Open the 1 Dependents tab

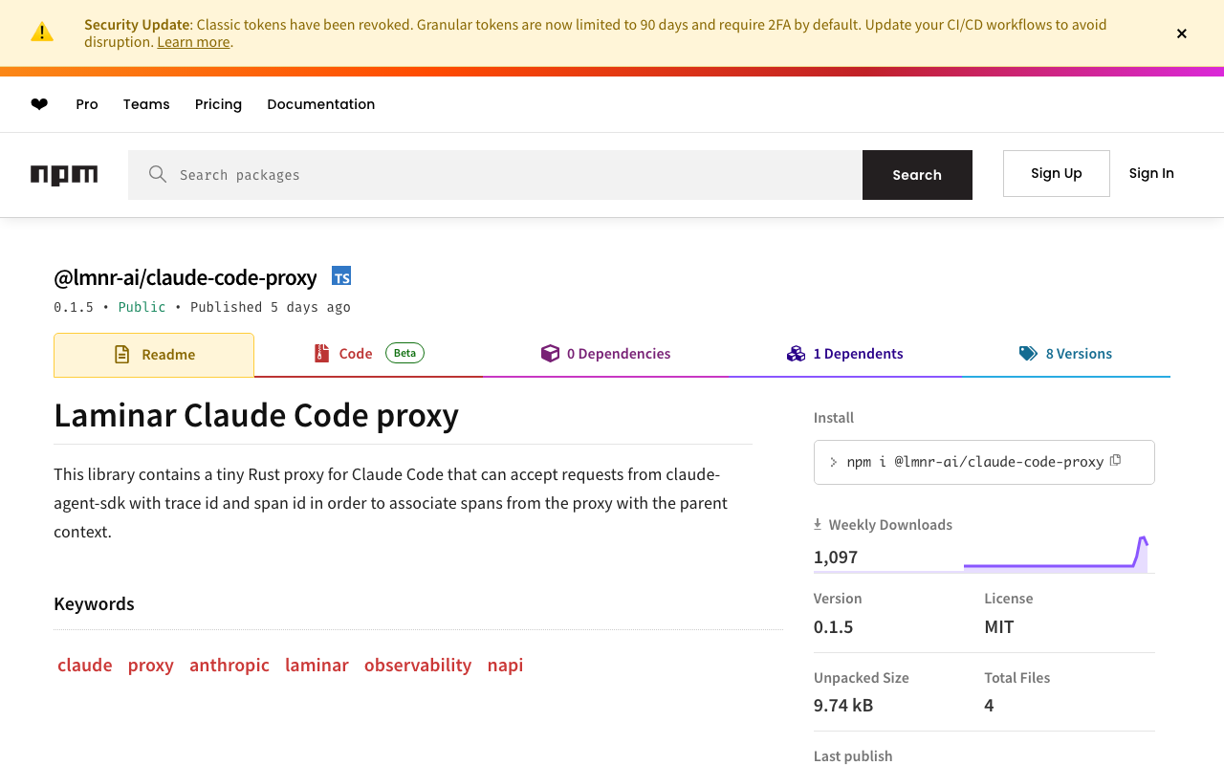click(845, 354)
